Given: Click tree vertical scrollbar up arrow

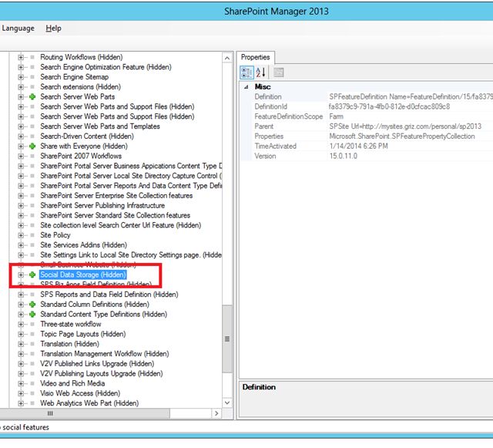Looking at the screenshot, I should click(x=227, y=59).
